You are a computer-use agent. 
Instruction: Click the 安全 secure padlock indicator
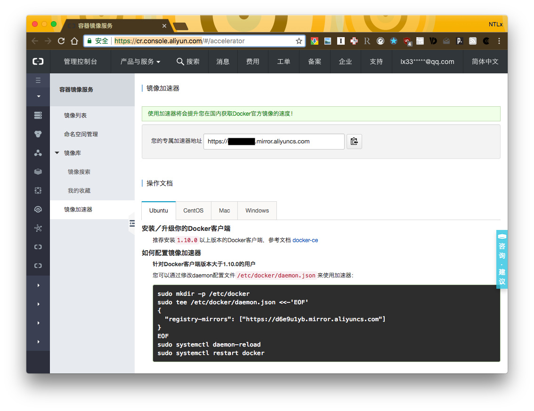98,41
